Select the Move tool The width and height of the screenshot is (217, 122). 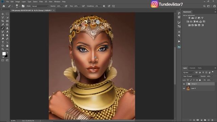(3, 14)
